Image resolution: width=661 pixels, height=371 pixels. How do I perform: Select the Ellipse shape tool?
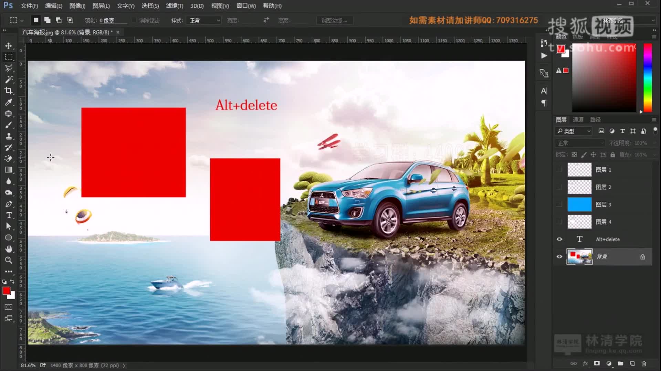point(9,238)
